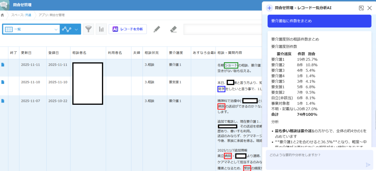376x171 pixels.
Task: Click the レコードを分析 button
Action: (x=128, y=29)
